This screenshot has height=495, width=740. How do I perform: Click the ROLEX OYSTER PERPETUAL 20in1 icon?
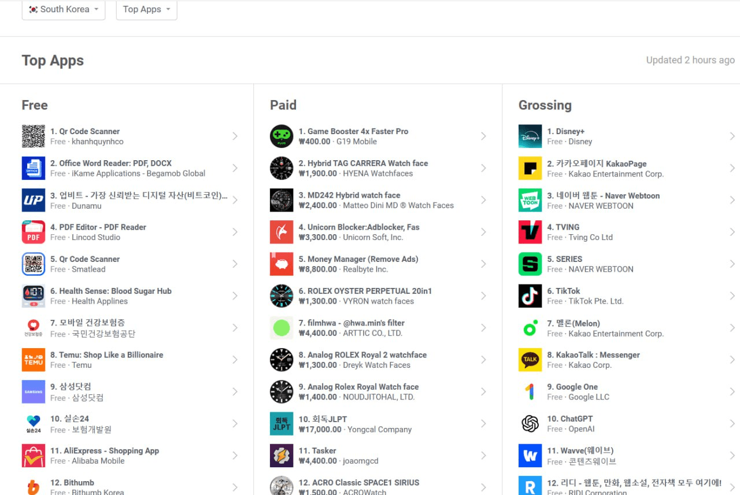282,295
